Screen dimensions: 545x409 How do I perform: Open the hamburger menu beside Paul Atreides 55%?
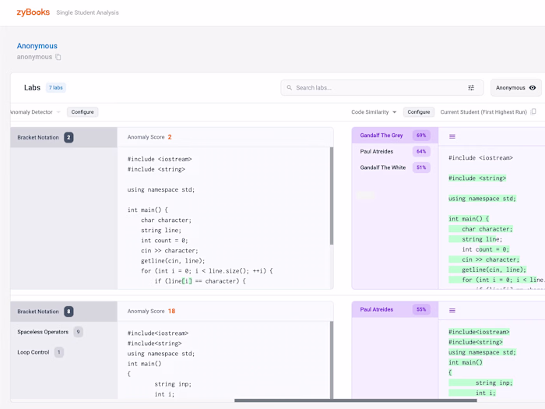(x=452, y=310)
